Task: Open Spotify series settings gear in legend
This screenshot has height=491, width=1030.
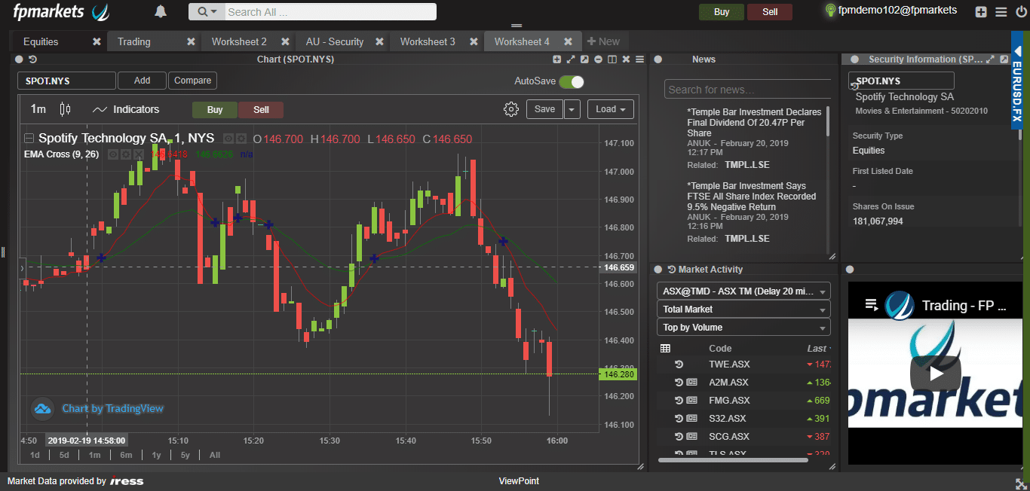Action: [x=241, y=139]
